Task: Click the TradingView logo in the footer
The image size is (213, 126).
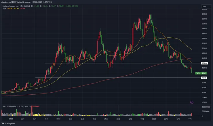Action: [x=8, y=123]
